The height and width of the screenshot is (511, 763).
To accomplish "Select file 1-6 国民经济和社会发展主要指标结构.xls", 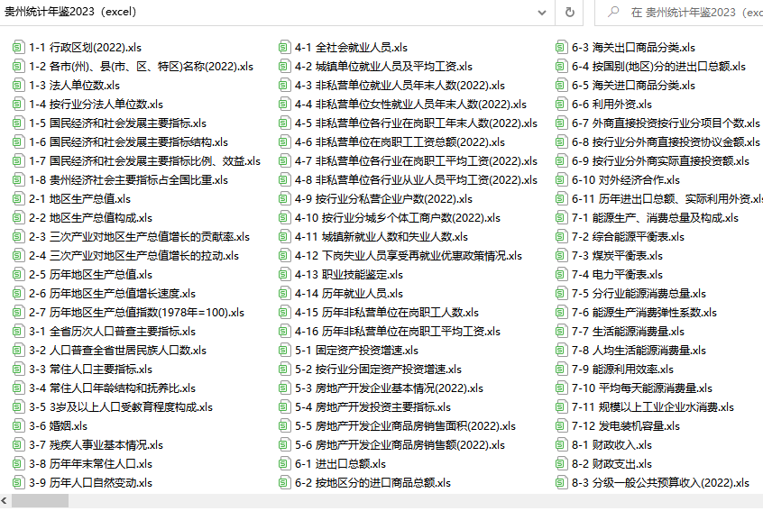I will [120, 142].
